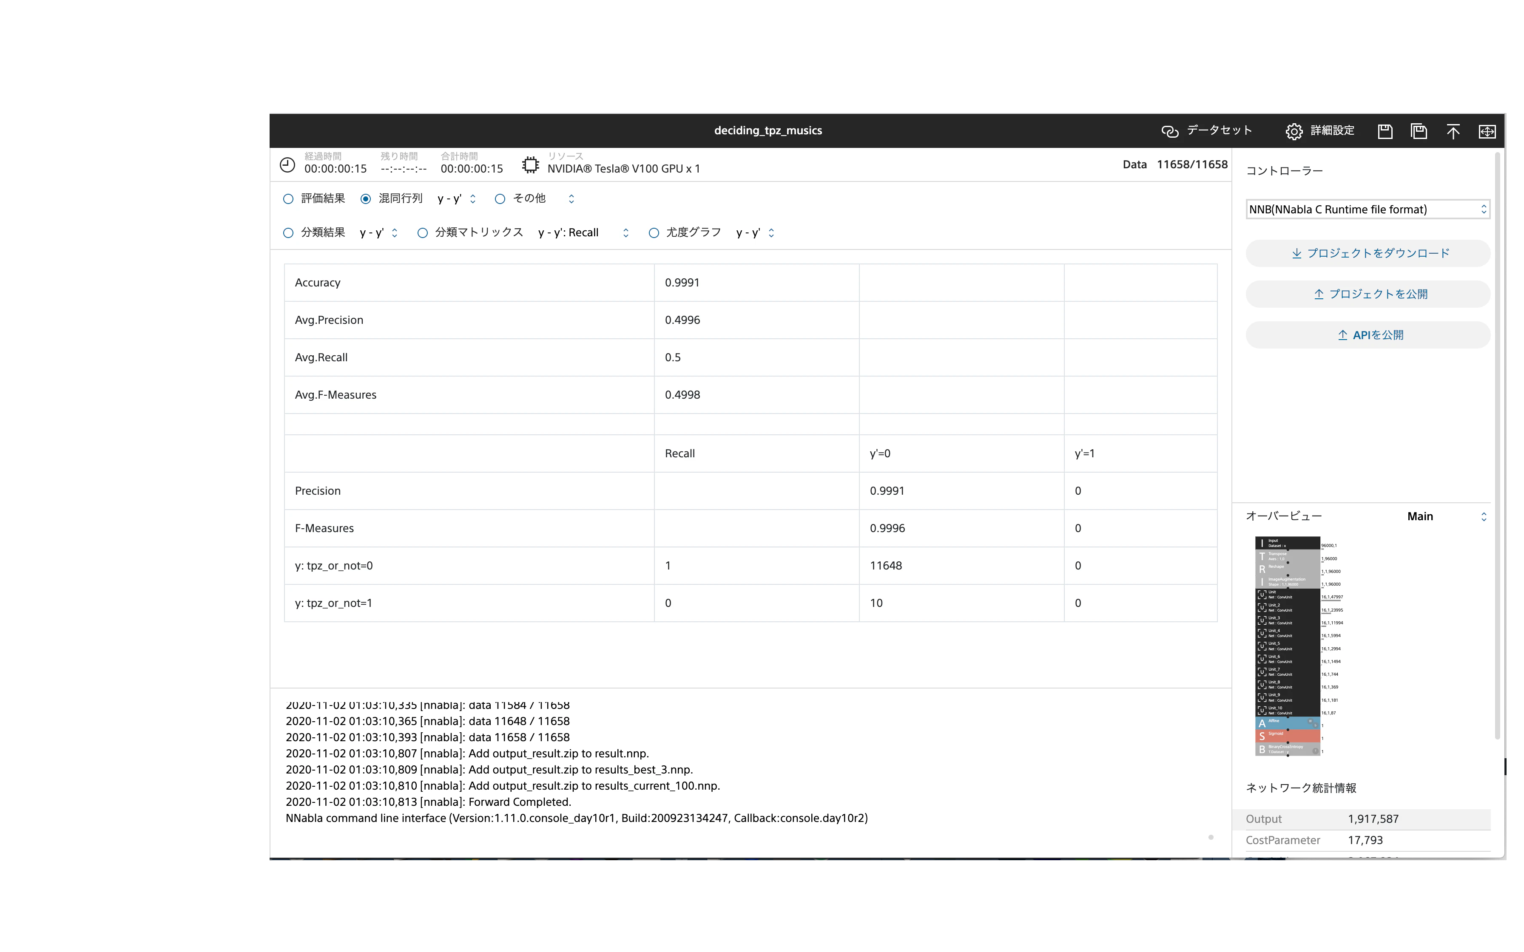Open the y - y' dropdown beside 尤度グラフ
The width and height of the screenshot is (1524, 952).
tap(756, 233)
